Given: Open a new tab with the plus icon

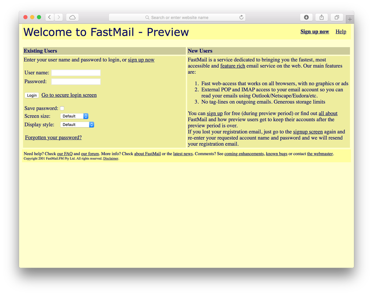Looking at the screenshot, I should (x=350, y=19).
